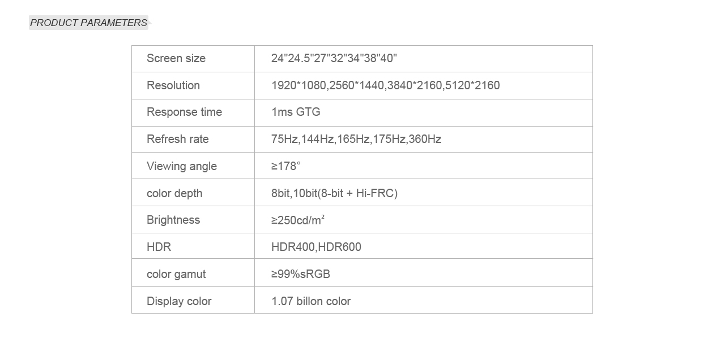Image resolution: width=725 pixels, height=339 pixels.
Task: Select the Refresh rate label
Action: pyautogui.click(x=178, y=139)
